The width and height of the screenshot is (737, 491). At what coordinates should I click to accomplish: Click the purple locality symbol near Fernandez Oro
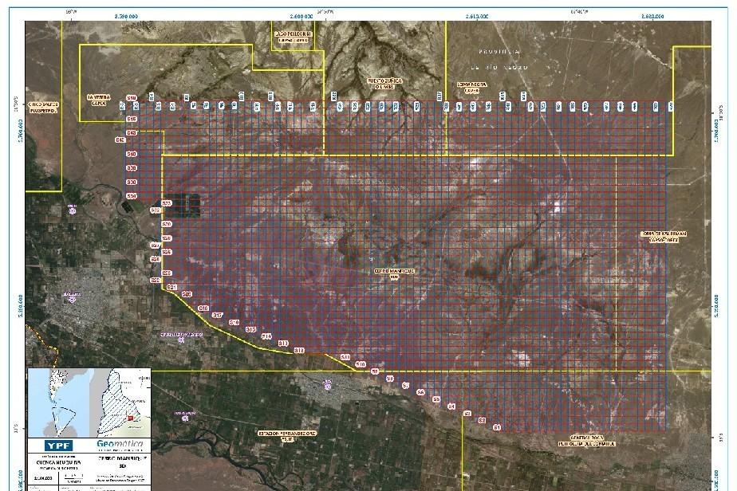click(x=327, y=385)
